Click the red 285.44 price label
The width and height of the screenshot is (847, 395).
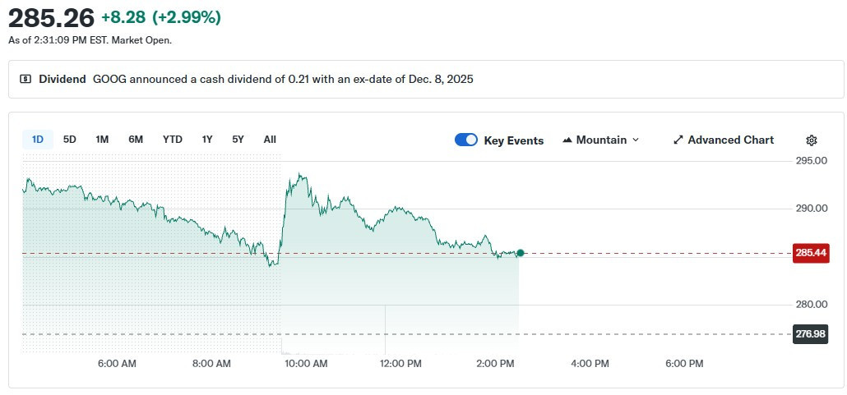pyautogui.click(x=811, y=253)
